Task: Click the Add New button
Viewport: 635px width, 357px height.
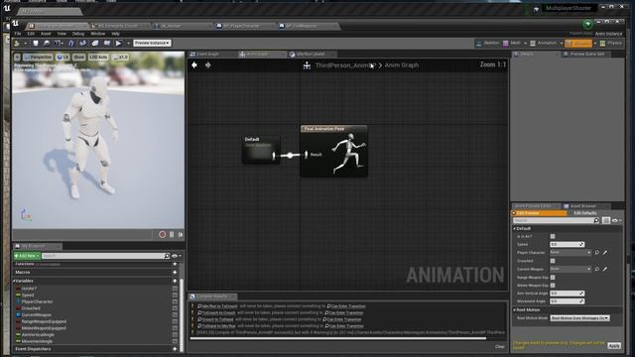Action: pos(27,256)
